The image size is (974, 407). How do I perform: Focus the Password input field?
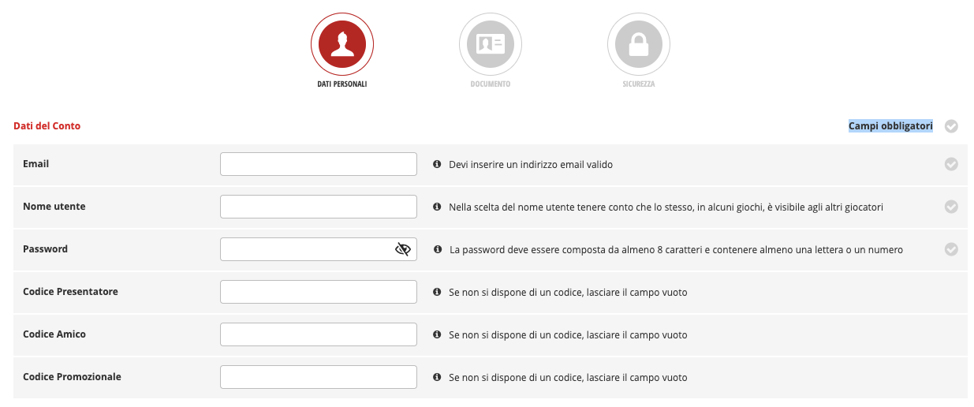click(x=319, y=249)
